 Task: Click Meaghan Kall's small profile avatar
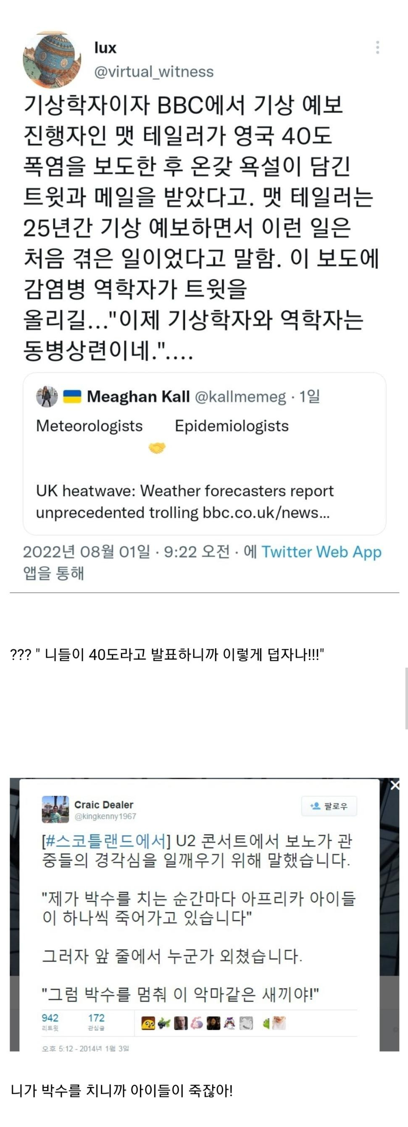47,397
